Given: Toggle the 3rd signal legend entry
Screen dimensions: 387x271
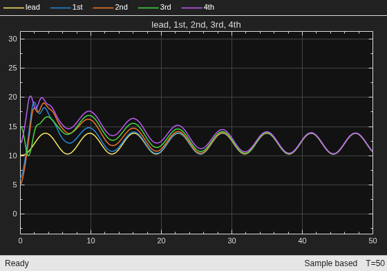Looking at the screenshot, I should [x=155, y=8].
